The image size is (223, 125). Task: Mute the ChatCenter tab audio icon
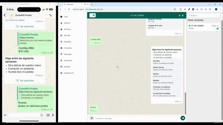pos(85,5)
